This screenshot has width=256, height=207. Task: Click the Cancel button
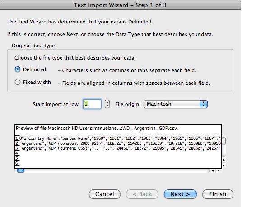point(105,194)
